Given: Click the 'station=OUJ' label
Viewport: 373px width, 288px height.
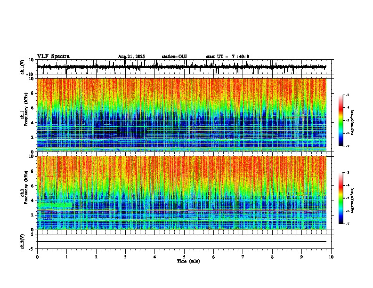Looking at the screenshot, I should 174,56.
